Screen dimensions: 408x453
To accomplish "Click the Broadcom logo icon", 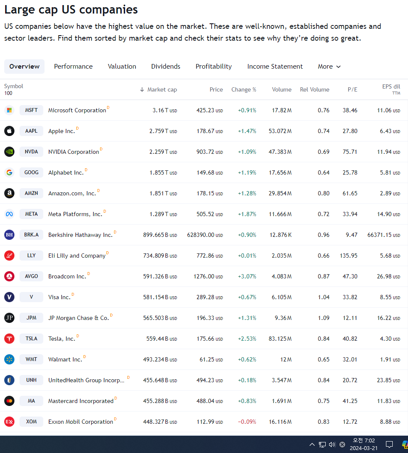I will pos(9,276).
